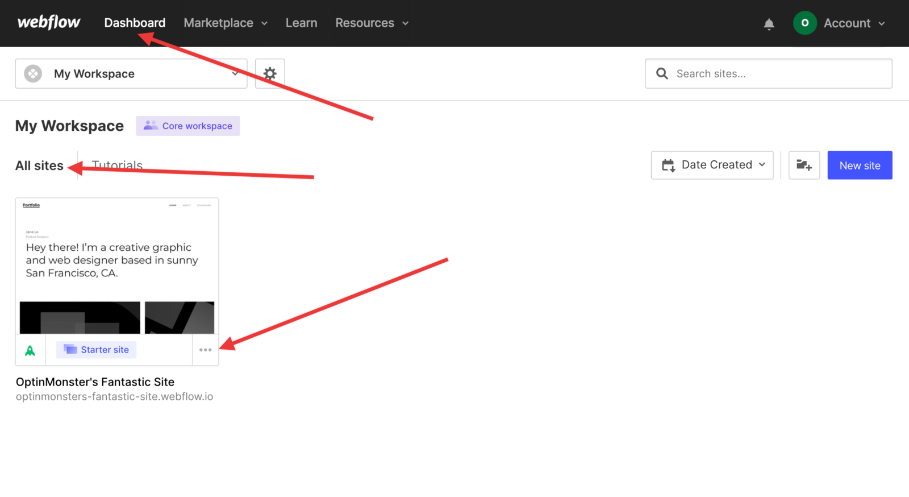Expand the Resources menu
The image size is (909, 497).
pos(372,23)
